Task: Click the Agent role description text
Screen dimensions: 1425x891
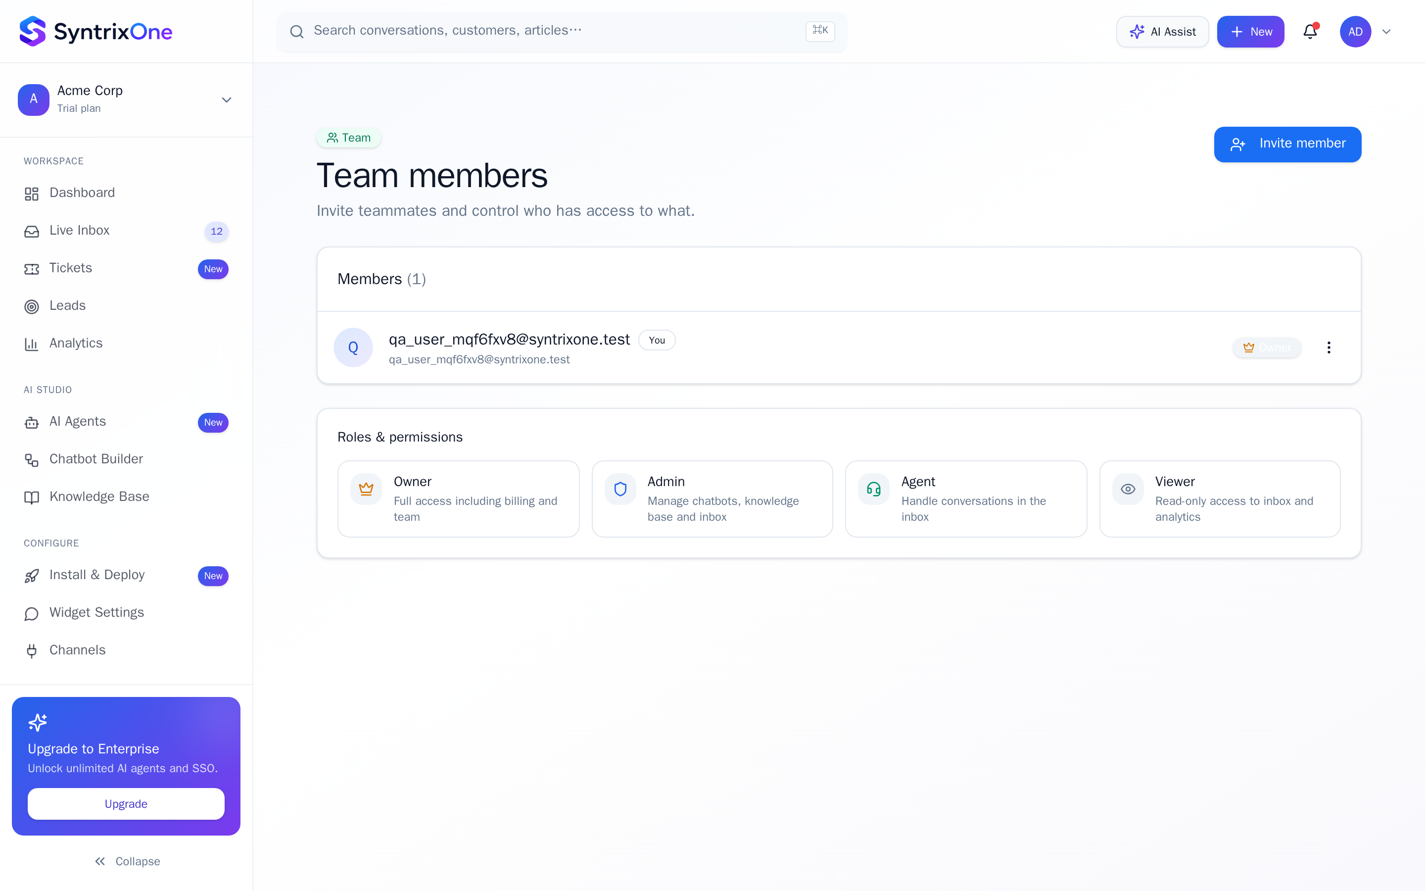Action: (x=973, y=508)
